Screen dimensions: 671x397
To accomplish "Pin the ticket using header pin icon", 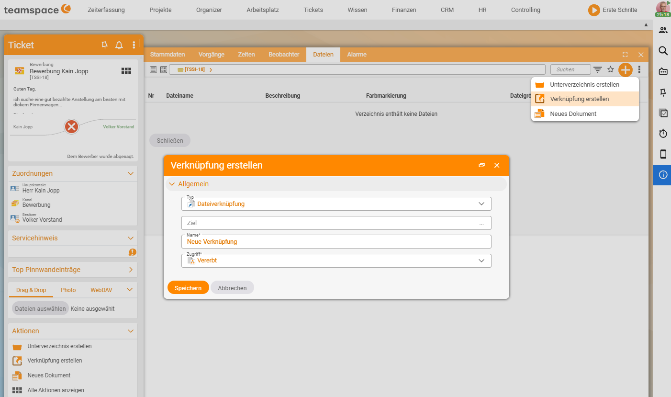I will point(105,45).
